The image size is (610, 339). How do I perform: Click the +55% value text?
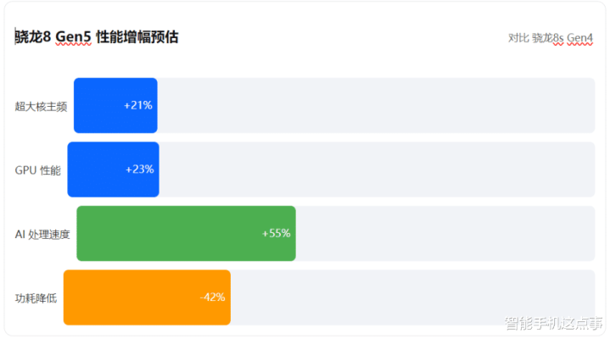tap(276, 234)
